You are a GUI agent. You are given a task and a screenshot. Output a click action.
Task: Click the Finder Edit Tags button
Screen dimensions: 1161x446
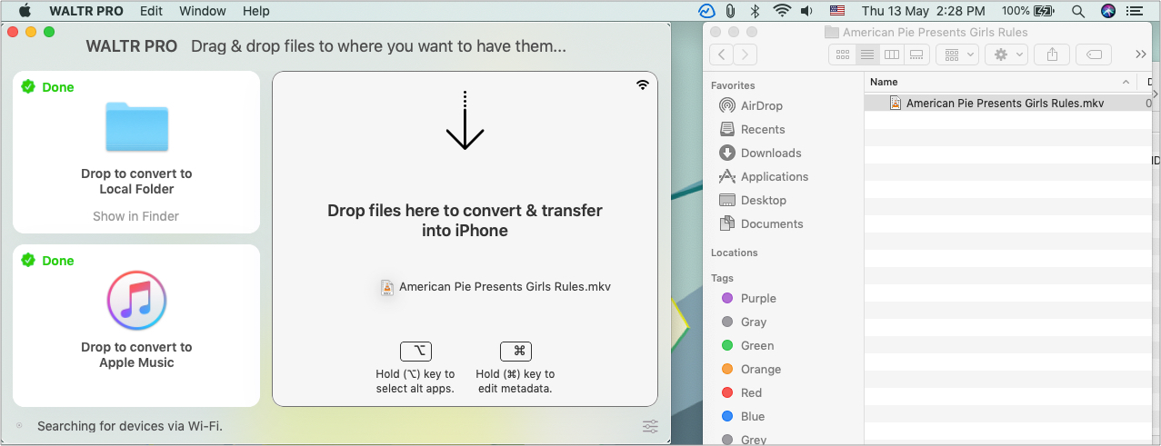[1095, 55]
